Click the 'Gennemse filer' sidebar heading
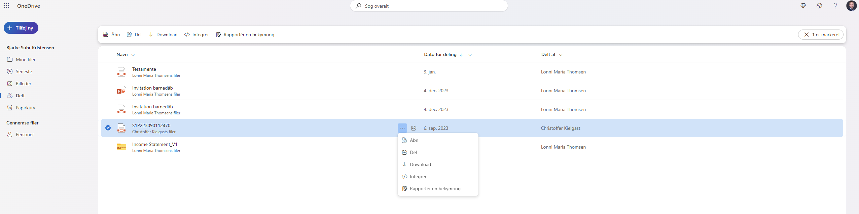Image resolution: width=859 pixels, height=214 pixels. (x=23, y=123)
